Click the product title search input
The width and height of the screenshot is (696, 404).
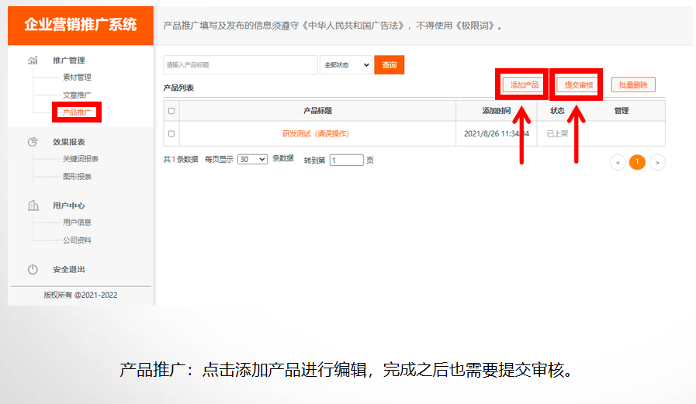click(x=240, y=65)
